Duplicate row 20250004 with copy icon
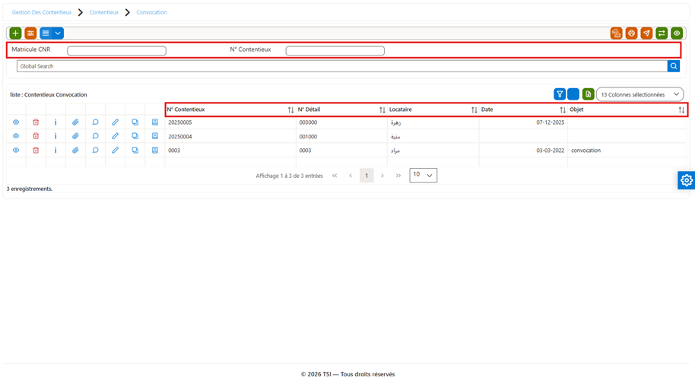This screenshot has height=381, width=695. pos(135,136)
